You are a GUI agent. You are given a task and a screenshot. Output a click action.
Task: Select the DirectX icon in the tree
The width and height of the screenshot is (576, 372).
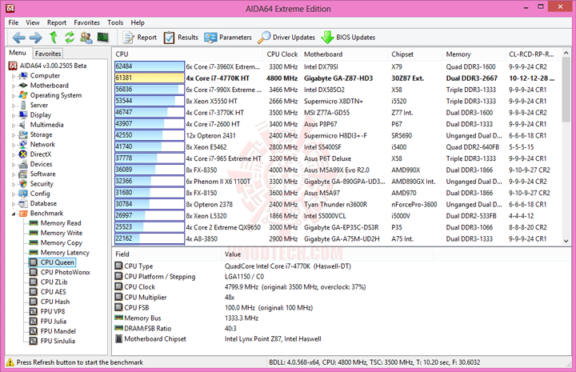tap(23, 154)
